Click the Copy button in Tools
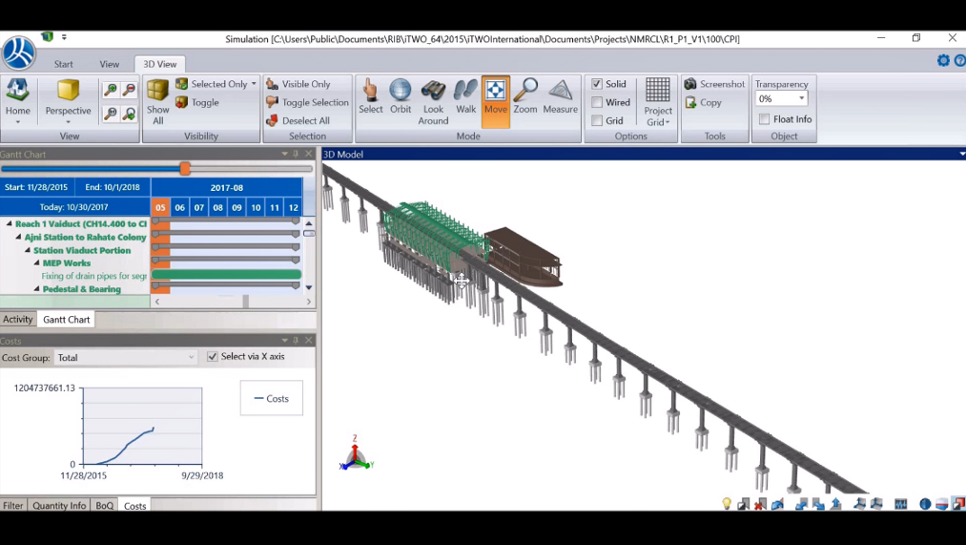Image resolution: width=966 pixels, height=545 pixels. 704,102
